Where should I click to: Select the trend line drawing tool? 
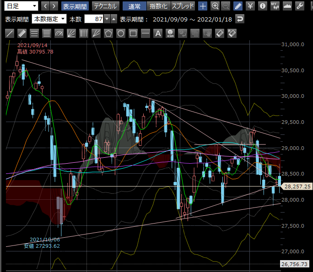(x=10, y=33)
